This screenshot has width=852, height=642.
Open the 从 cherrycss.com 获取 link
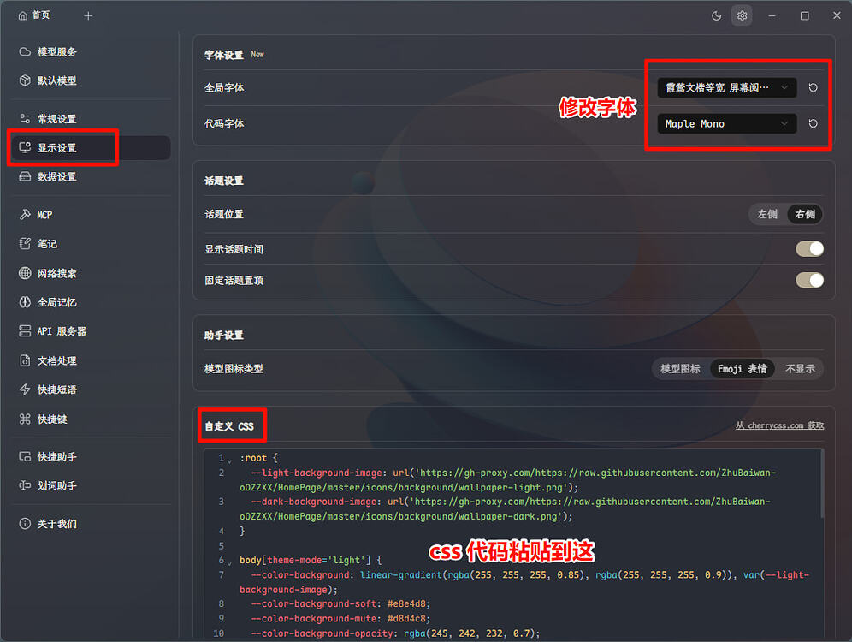pyautogui.click(x=780, y=425)
